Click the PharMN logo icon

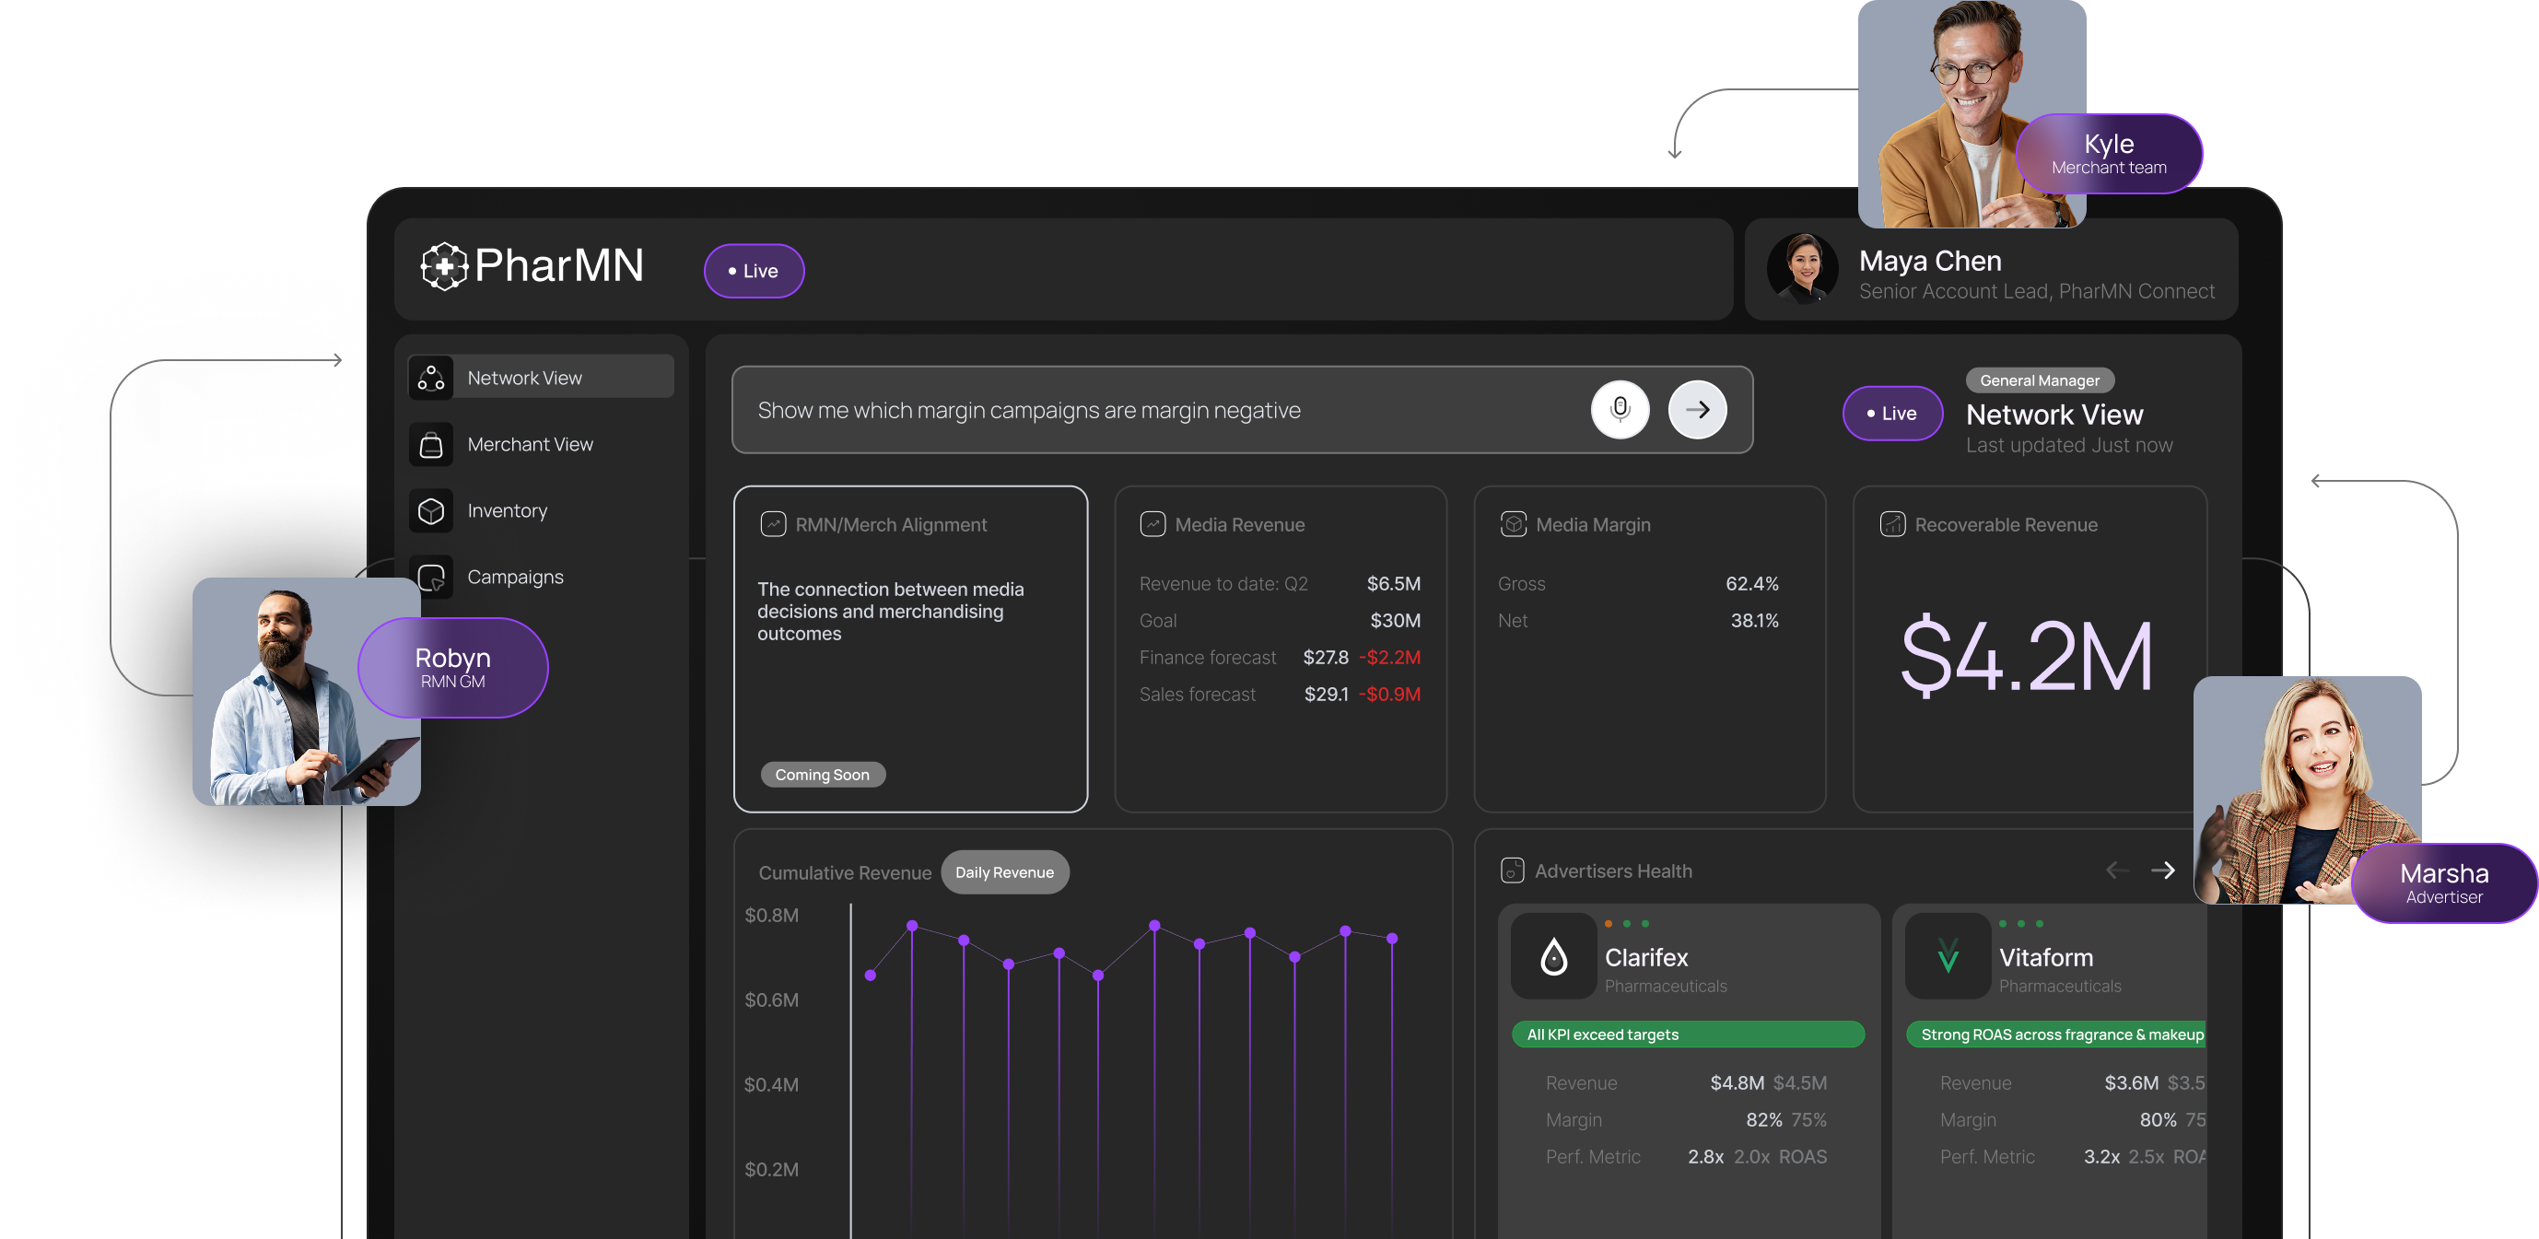[443, 266]
